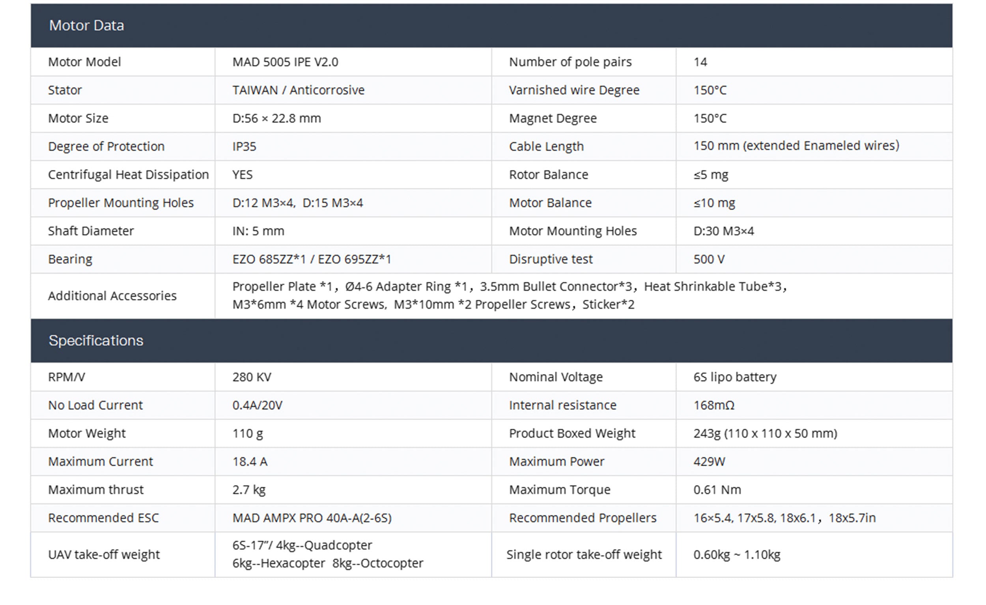Select the 500 V disruptive test value
Screen dimensions: 986x605
pyautogui.click(x=709, y=259)
